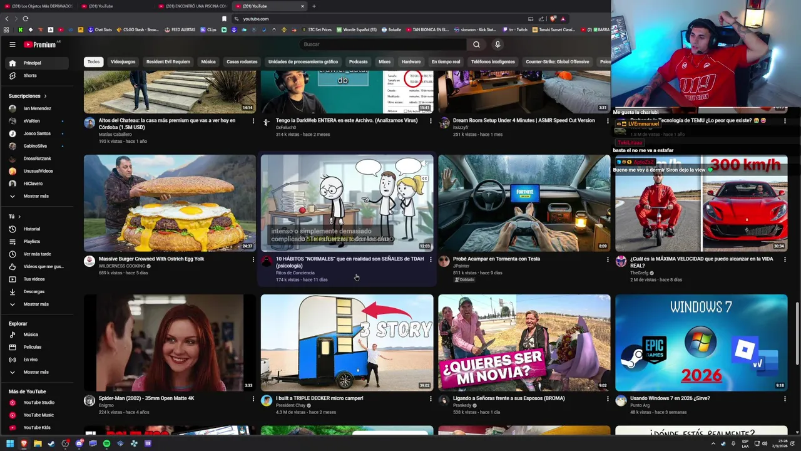Open Matías Caballero channel name link
The width and height of the screenshot is (801, 451).
coord(115,135)
